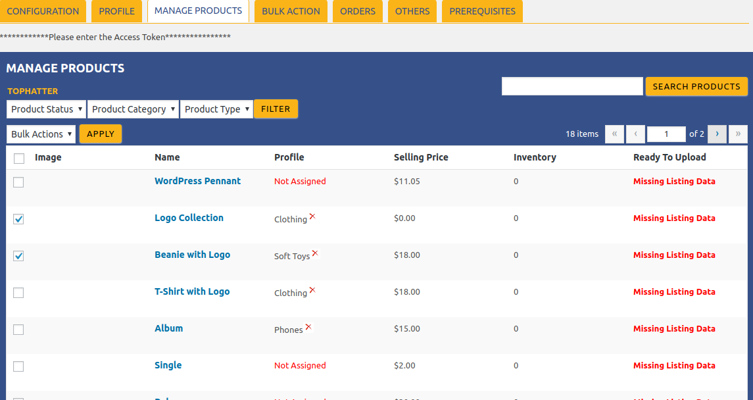
Task: Open the Orders tab
Action: 358,11
